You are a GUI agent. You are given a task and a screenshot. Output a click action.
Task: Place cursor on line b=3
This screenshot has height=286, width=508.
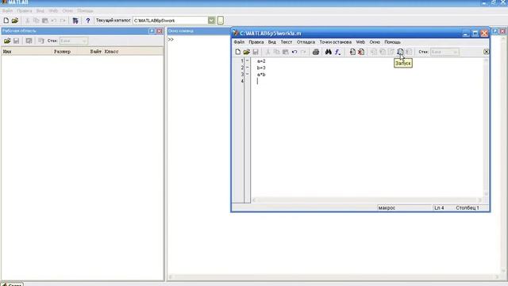(261, 68)
